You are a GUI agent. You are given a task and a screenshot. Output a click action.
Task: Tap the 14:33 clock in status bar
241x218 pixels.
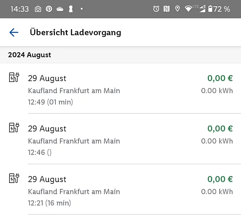[20, 9]
